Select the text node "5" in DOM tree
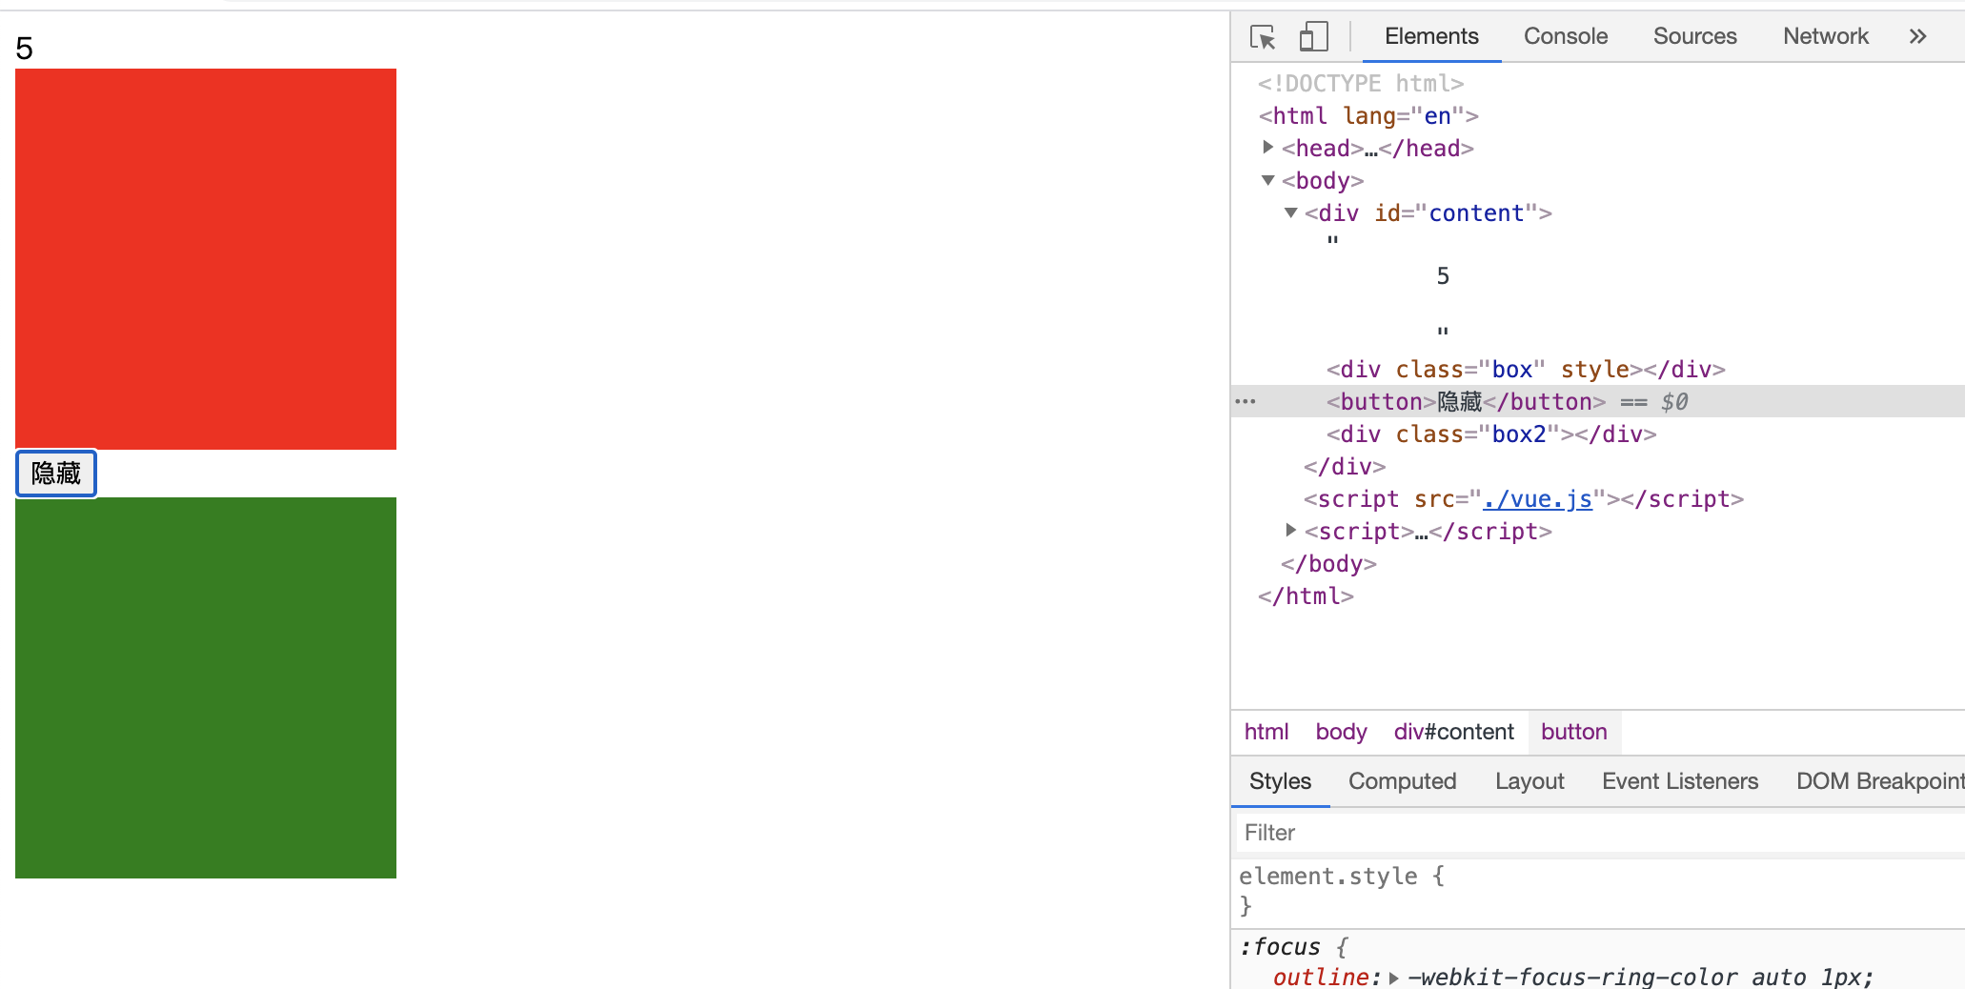Image resolution: width=1965 pixels, height=989 pixels. tap(1443, 276)
